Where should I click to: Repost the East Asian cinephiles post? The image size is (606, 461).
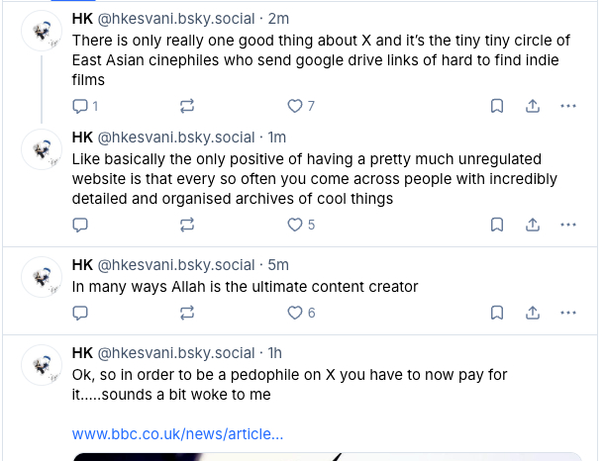pos(187,106)
